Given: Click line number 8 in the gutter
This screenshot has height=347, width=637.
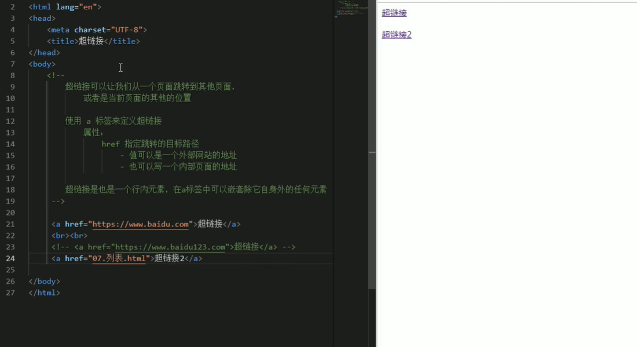Looking at the screenshot, I should coord(13,75).
